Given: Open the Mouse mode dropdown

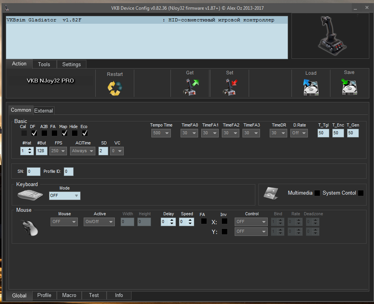Looking at the screenshot, I should pyautogui.click(x=64, y=222).
